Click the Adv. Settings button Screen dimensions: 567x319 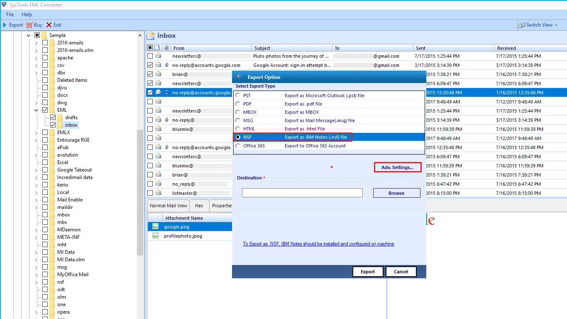[397, 167]
